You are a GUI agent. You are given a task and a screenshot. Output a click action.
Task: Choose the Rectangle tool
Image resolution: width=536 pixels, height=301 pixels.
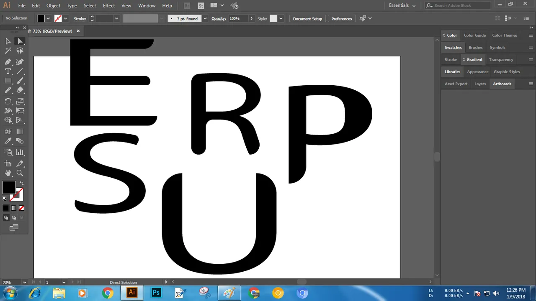pos(8,81)
